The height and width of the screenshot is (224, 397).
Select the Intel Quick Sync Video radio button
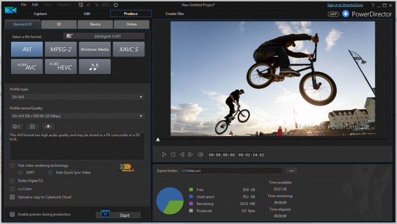[51, 172]
